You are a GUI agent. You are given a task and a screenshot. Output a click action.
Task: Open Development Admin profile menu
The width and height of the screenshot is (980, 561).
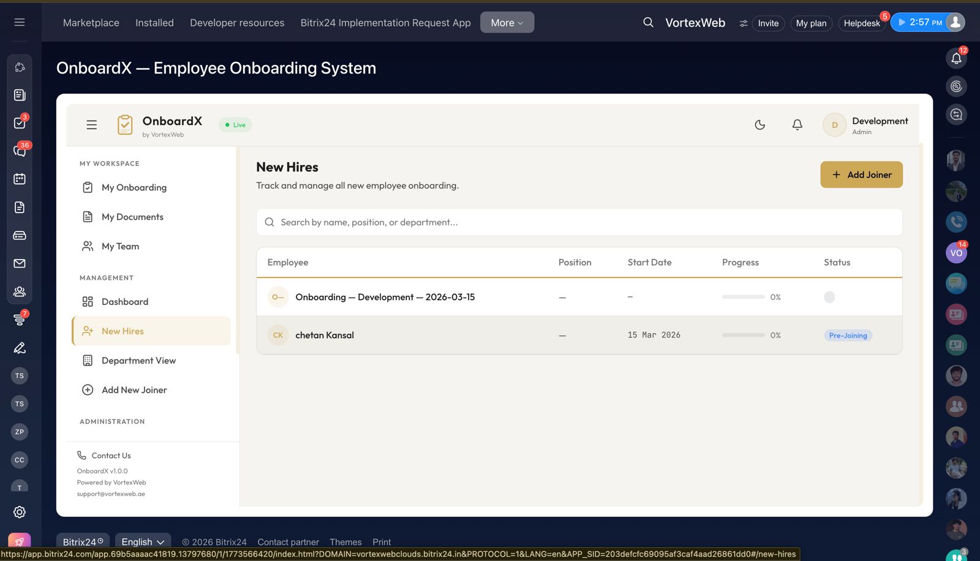[865, 125]
